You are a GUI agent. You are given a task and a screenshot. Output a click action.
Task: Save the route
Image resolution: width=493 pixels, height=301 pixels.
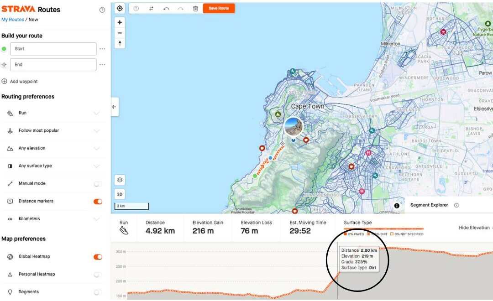(219, 8)
